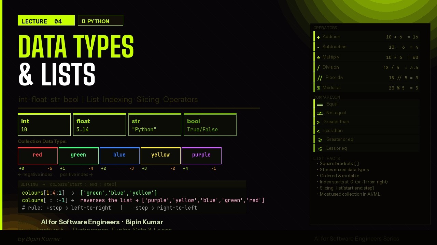Click the -5 index under red

pos(50,168)
